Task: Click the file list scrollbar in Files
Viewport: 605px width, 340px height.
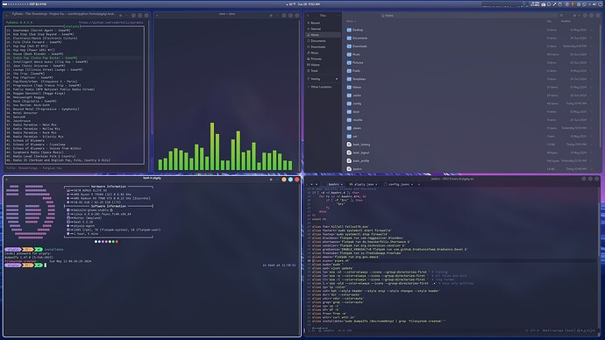Action: click(601, 85)
